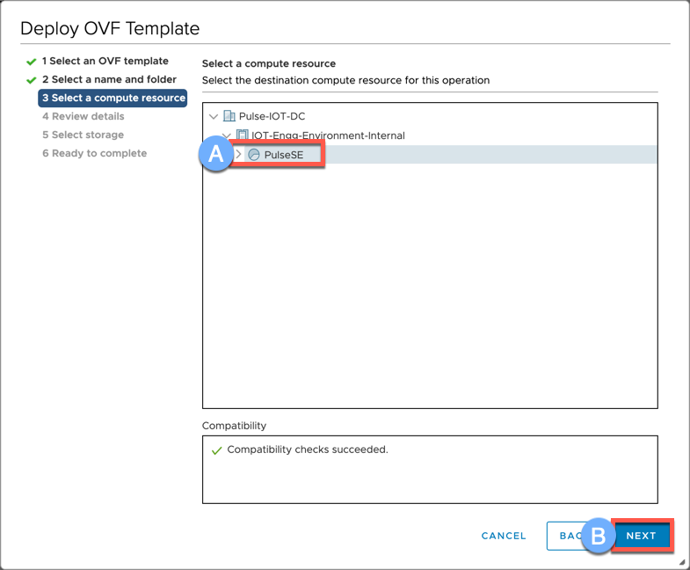Open step 3 Select a compute resource
Viewport: 690px width, 570px height.
113,98
